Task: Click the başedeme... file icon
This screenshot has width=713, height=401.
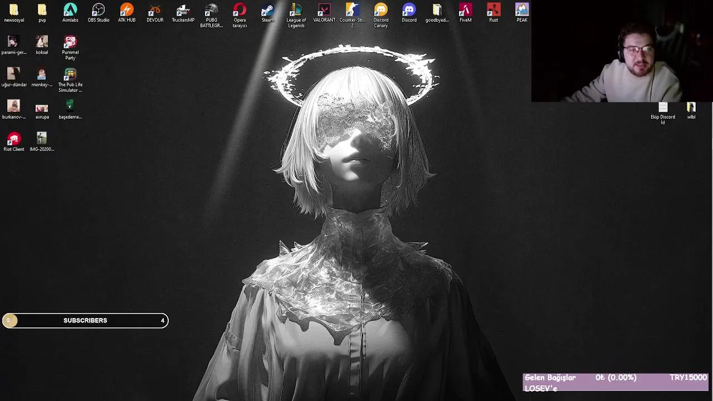Action: tap(70, 109)
